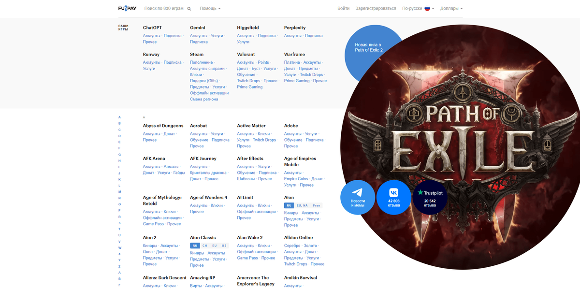Open the Higgsfield heading
Image resolution: width=580 pixels, height=289 pixels.
(x=248, y=28)
